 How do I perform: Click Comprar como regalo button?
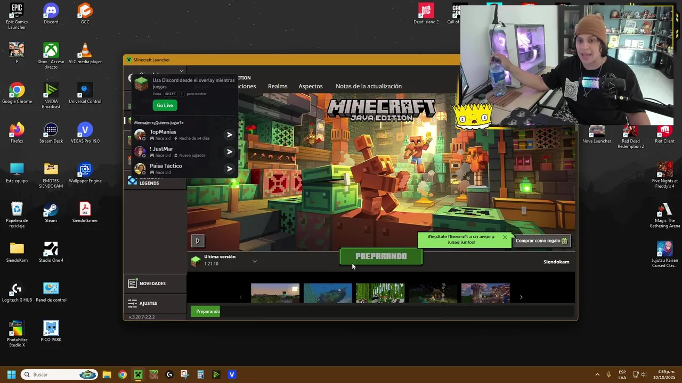click(x=542, y=241)
